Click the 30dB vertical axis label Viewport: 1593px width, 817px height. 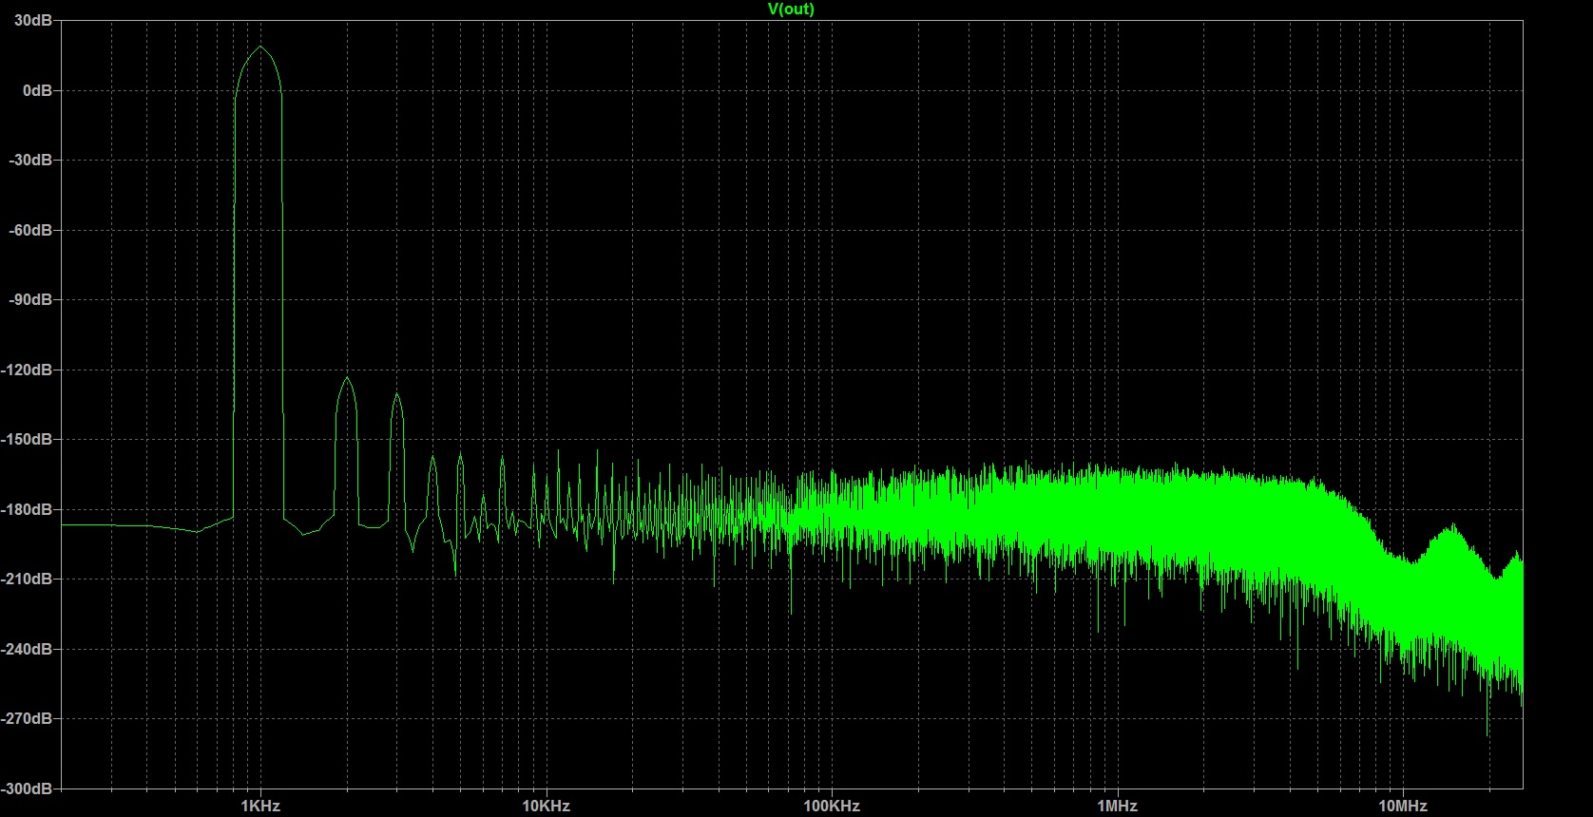click(x=33, y=20)
